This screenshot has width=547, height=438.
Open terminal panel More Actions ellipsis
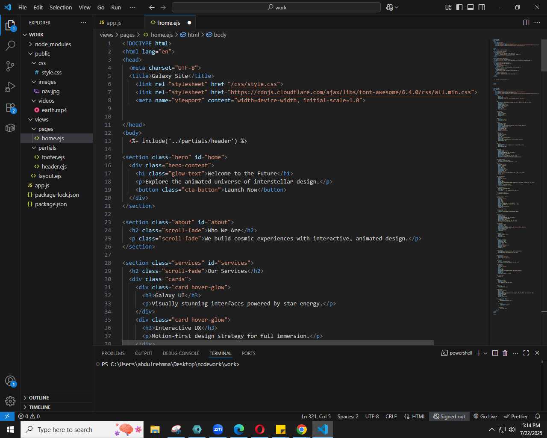[x=515, y=353]
